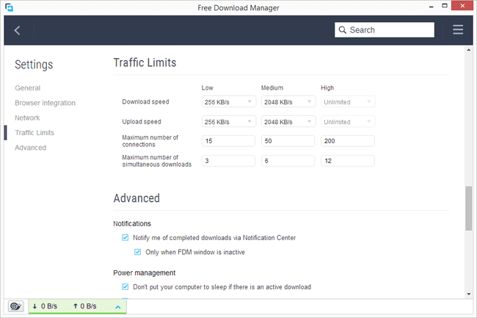Click the Notifications subheading
The width and height of the screenshot is (477, 318).
point(132,224)
